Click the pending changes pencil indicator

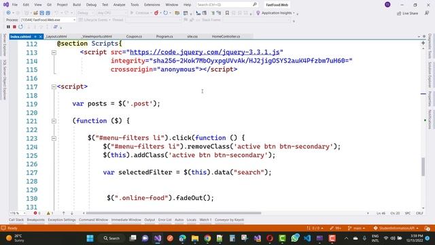(x=335, y=228)
